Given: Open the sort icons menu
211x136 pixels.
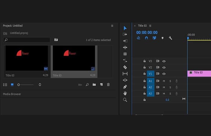Looking at the screenshot, I should click(40, 85).
